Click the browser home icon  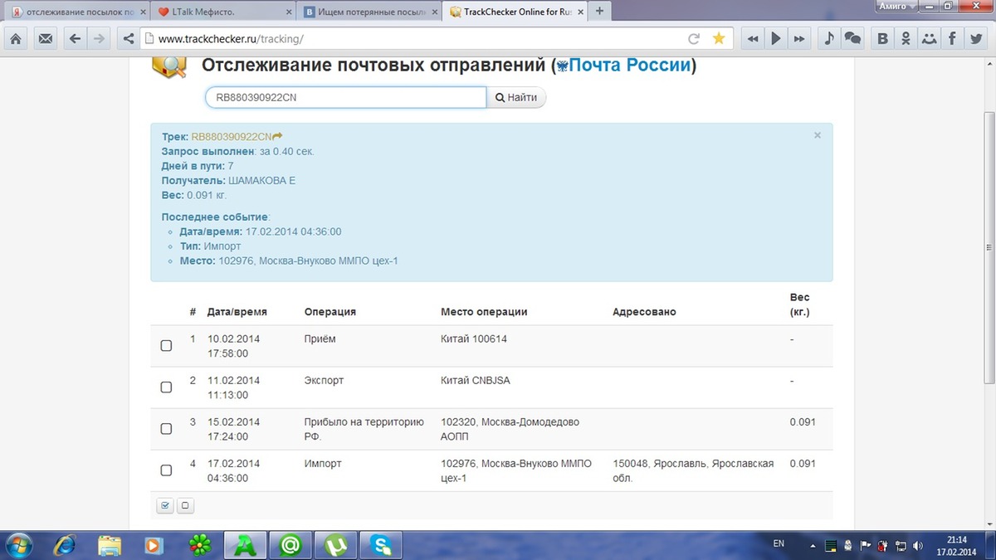point(16,38)
